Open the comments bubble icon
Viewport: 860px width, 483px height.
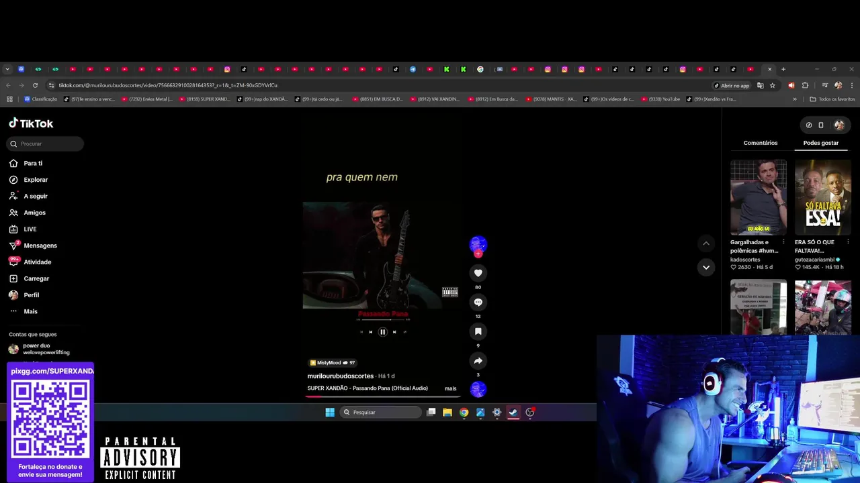(x=478, y=303)
